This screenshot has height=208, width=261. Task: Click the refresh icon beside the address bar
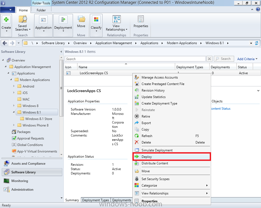click(257, 43)
